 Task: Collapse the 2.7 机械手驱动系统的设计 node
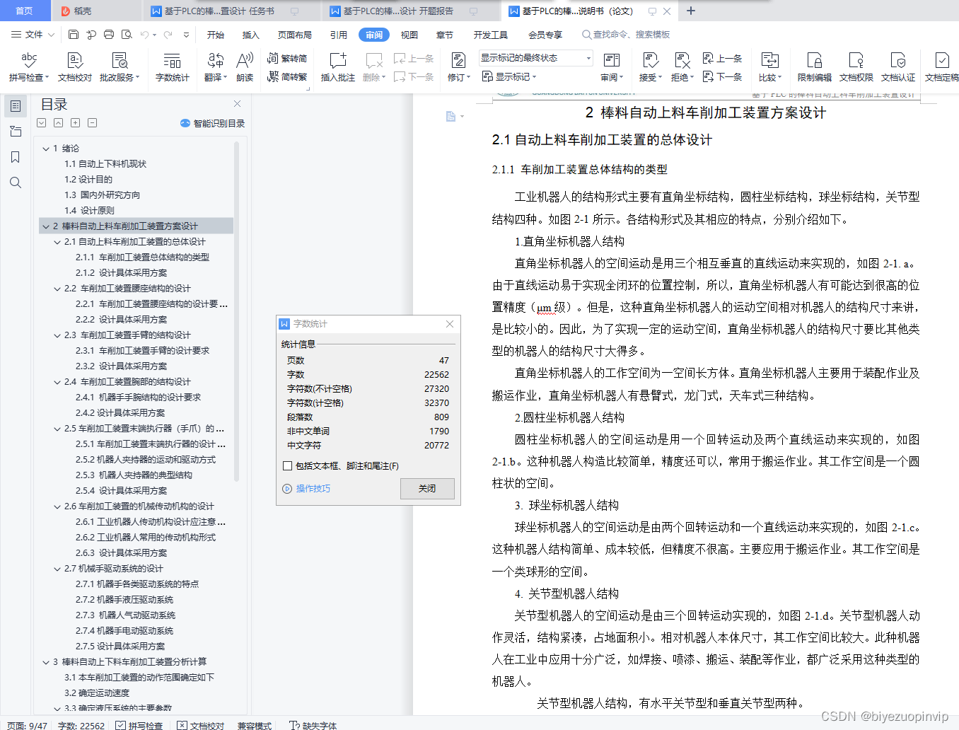57,569
